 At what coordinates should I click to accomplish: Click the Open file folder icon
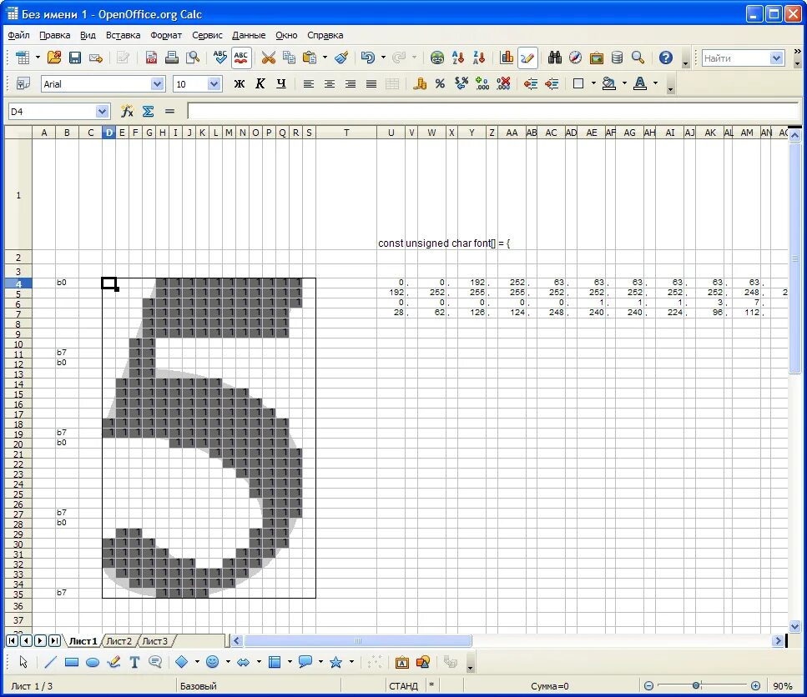tap(54, 58)
